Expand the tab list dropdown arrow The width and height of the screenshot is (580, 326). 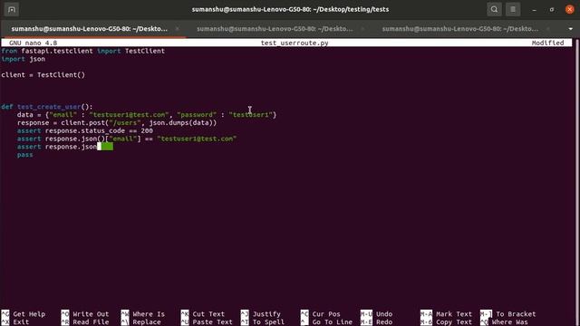coord(570,29)
